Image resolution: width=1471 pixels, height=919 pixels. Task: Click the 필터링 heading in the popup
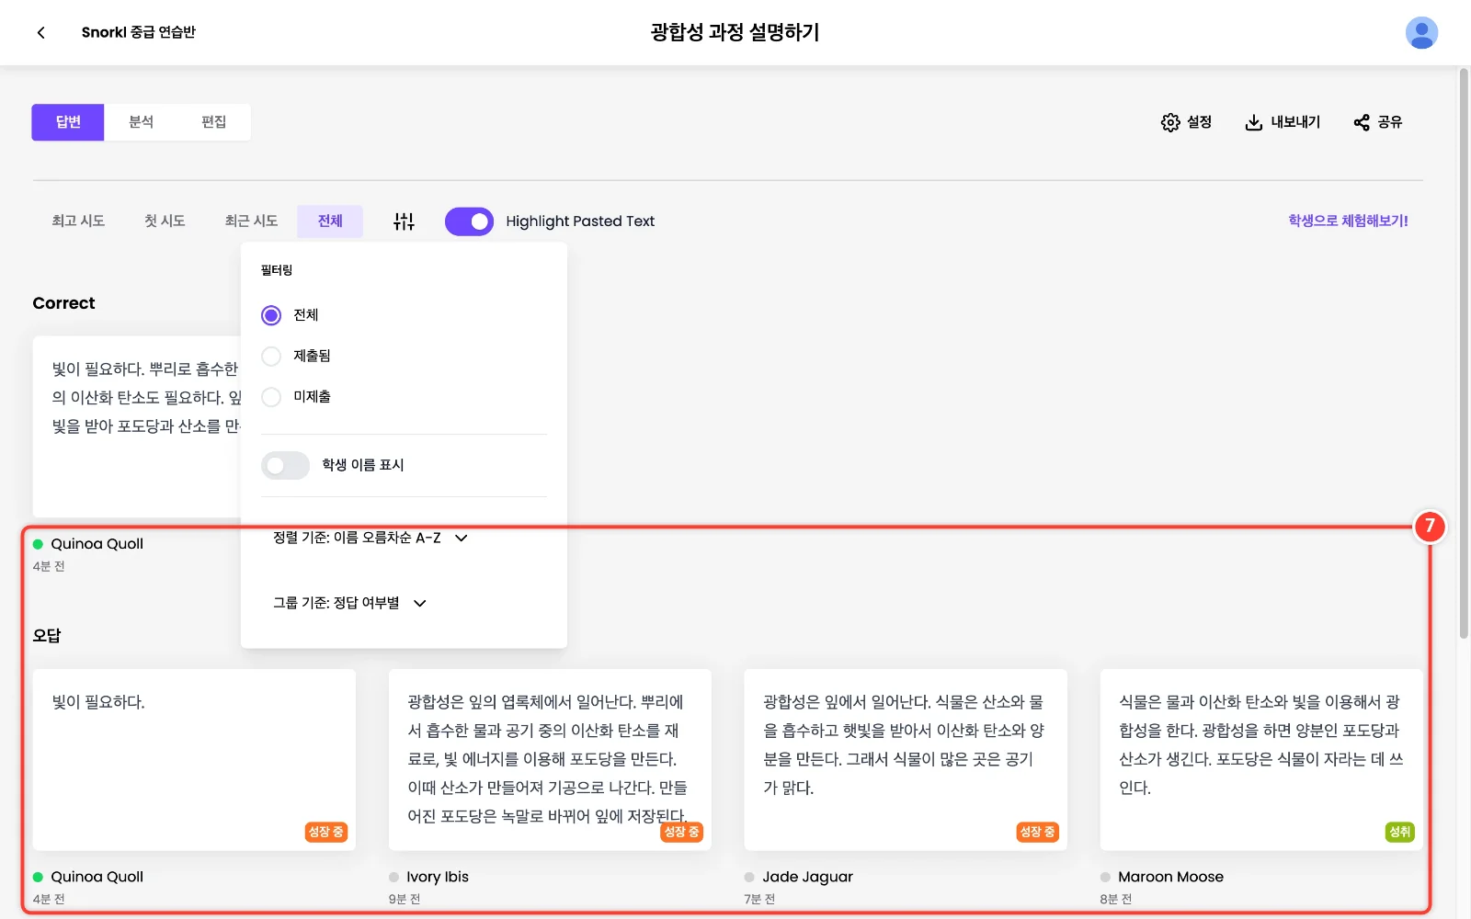tap(277, 270)
